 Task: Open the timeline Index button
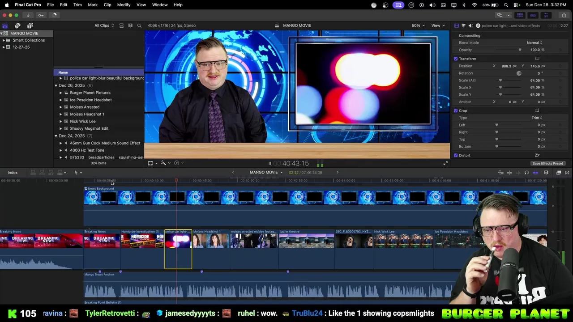13,173
